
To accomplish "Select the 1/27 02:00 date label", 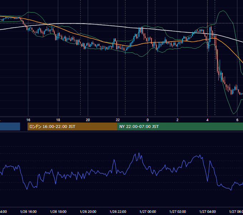I will (178, 211).
